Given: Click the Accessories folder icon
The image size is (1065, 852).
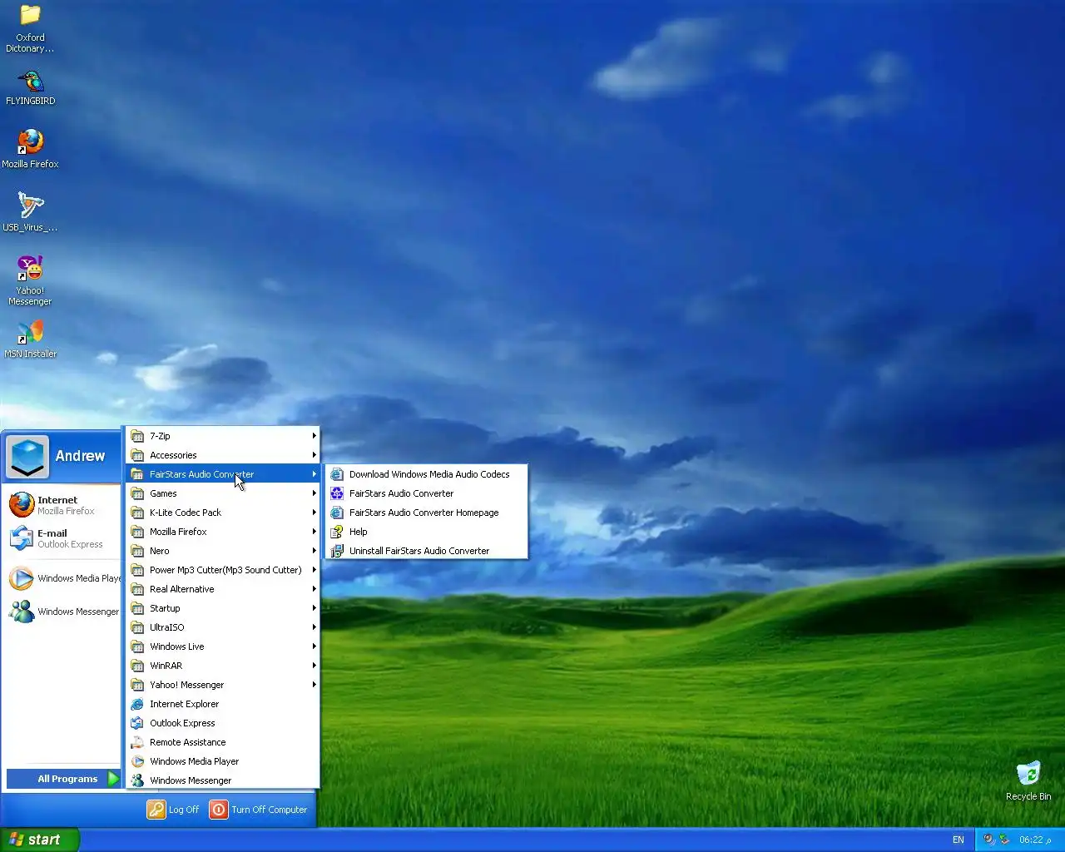Looking at the screenshot, I should [137, 455].
